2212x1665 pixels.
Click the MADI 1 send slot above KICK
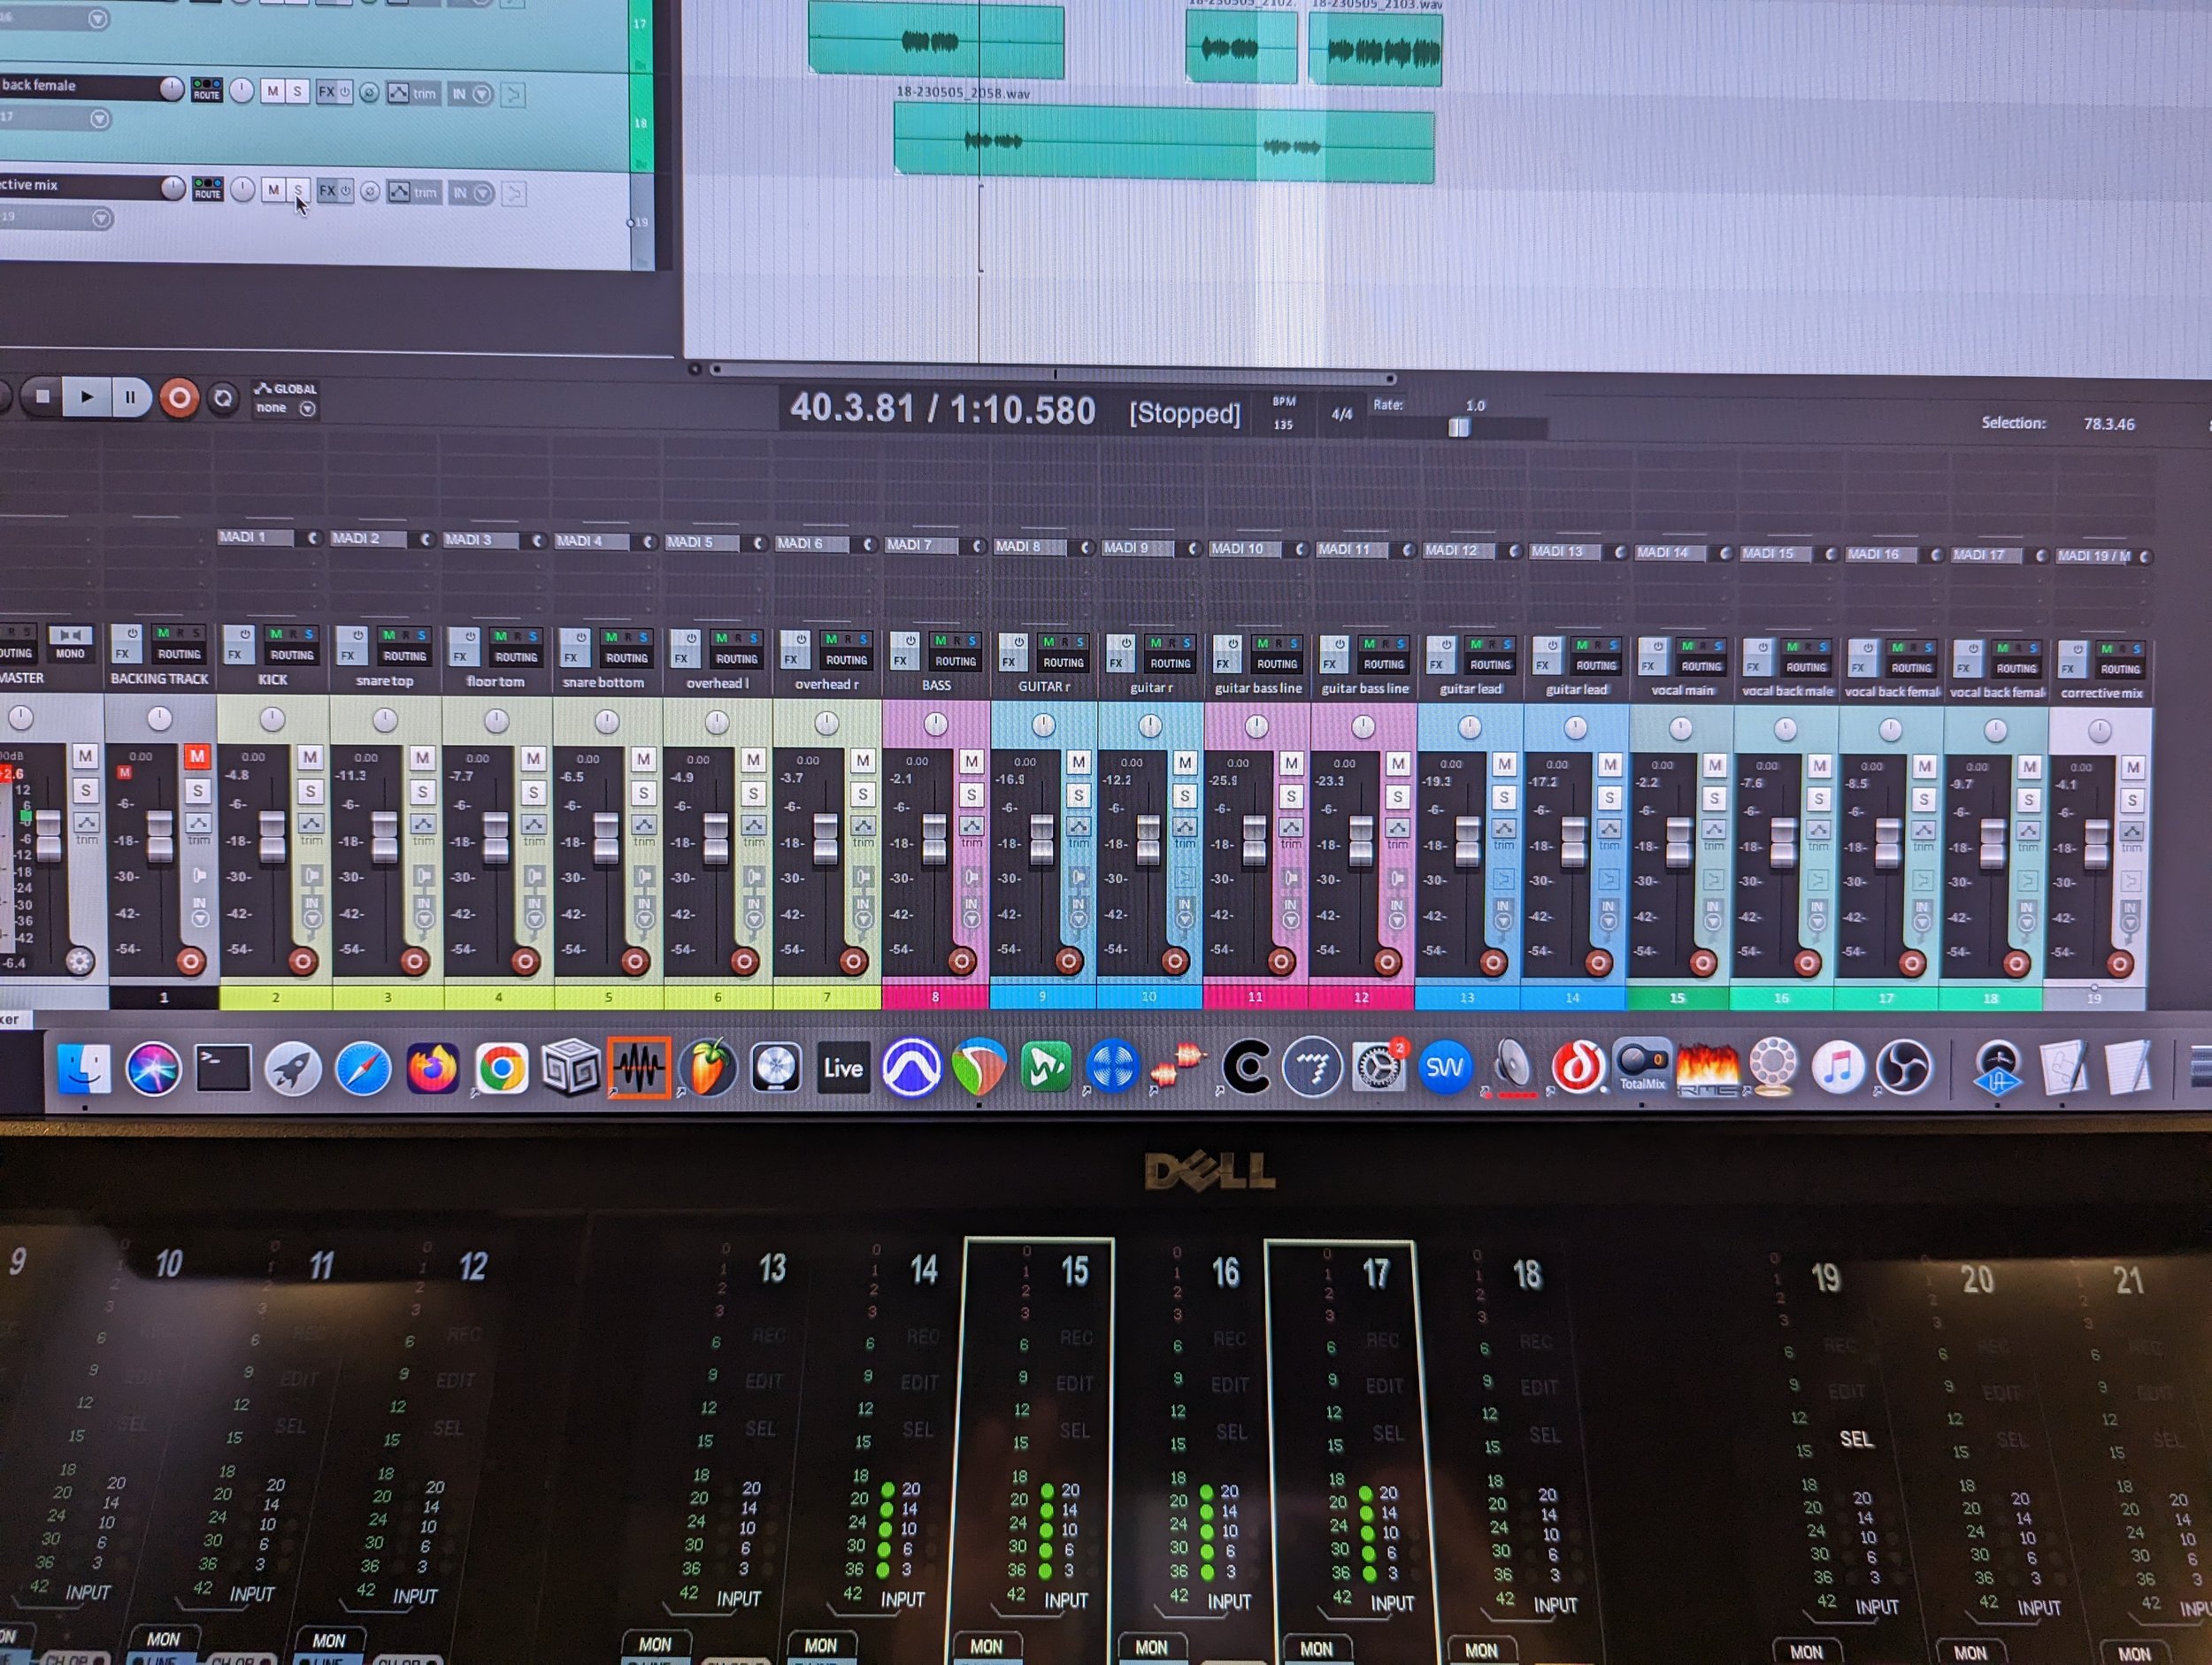pyautogui.click(x=256, y=537)
